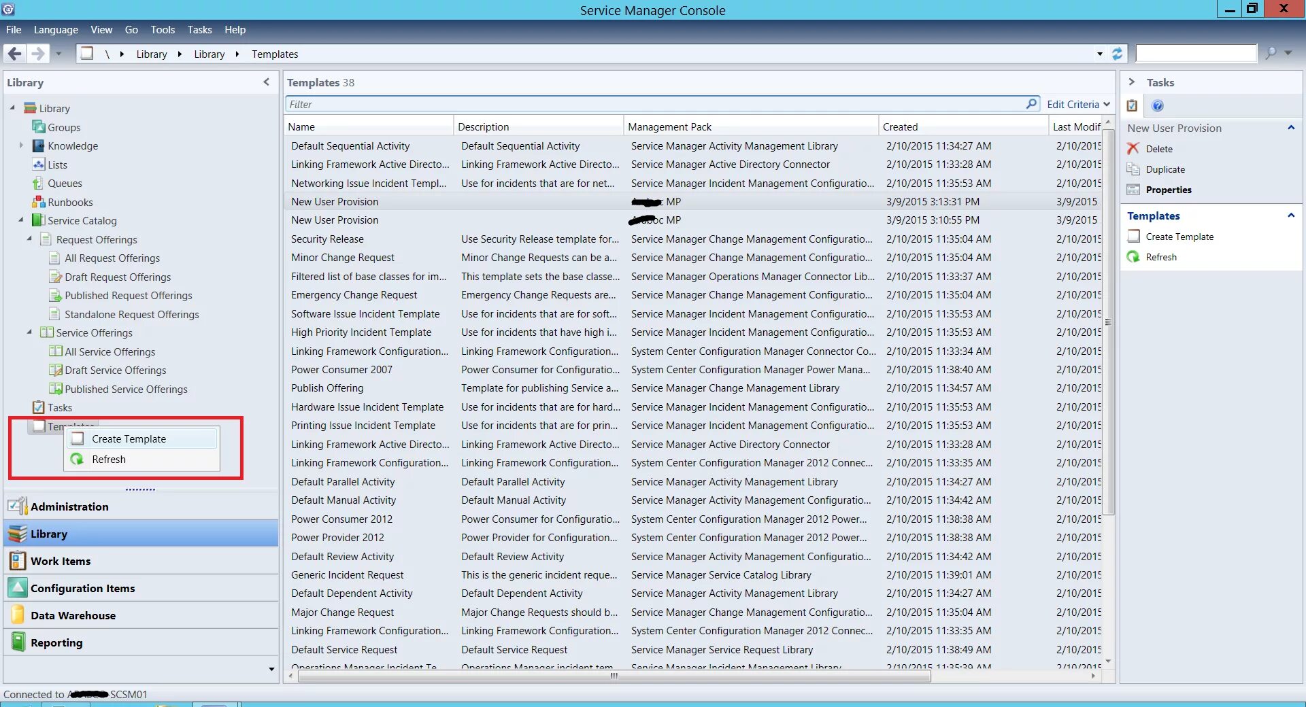The height and width of the screenshot is (707, 1306).
Task: Click the Data Warehouse workspace icon
Action: tap(17, 615)
